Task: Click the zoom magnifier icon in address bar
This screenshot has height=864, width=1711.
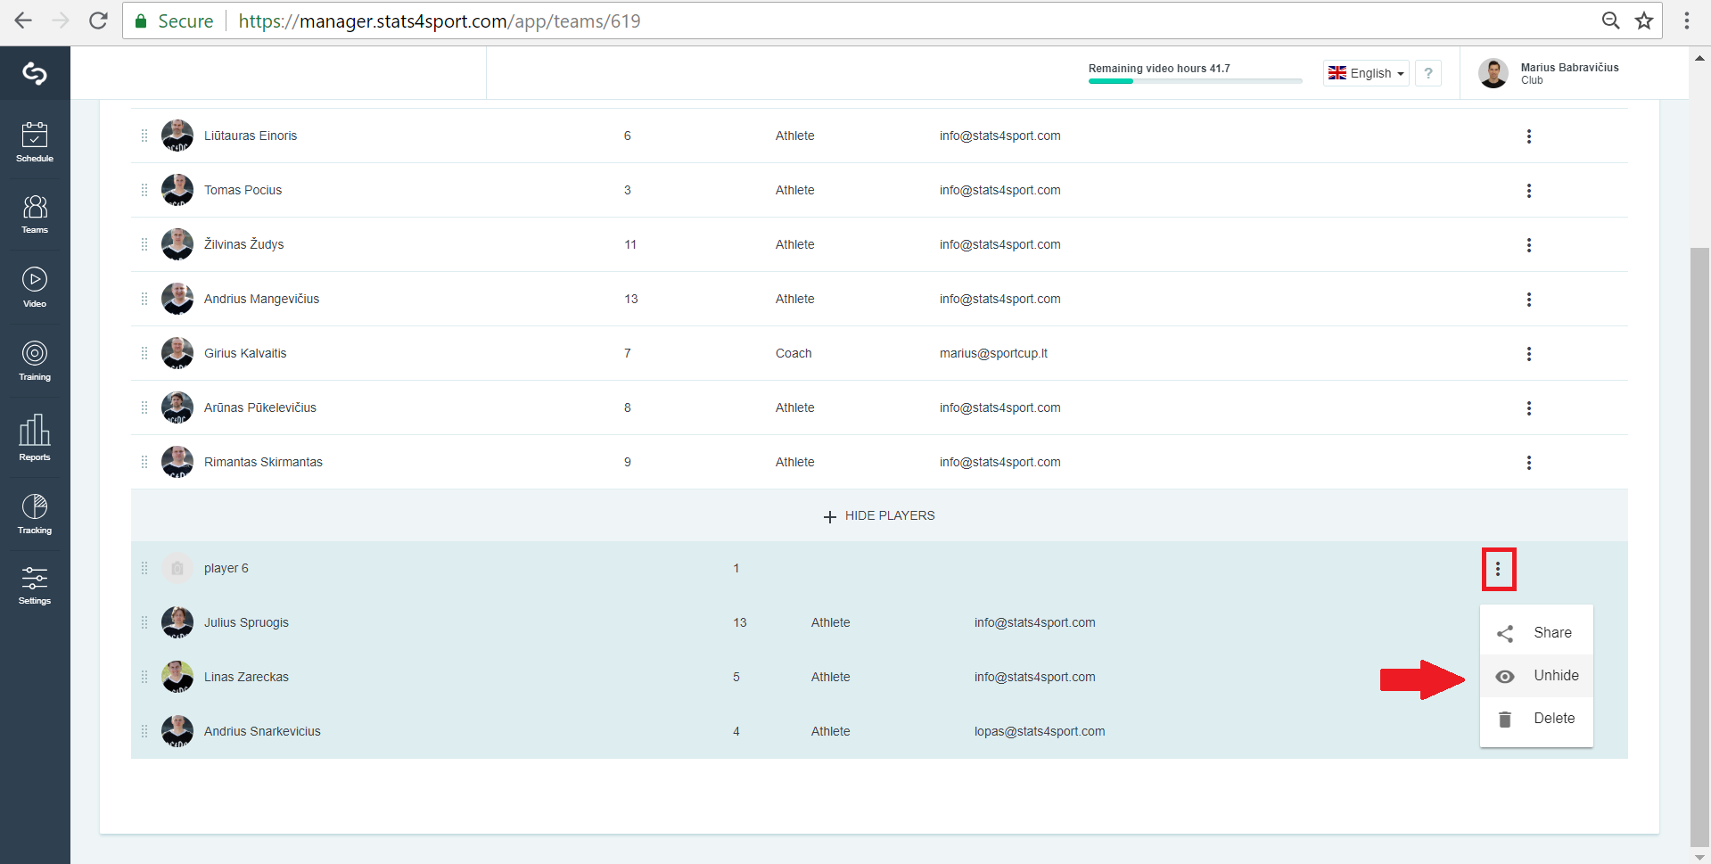Action: point(1610,21)
